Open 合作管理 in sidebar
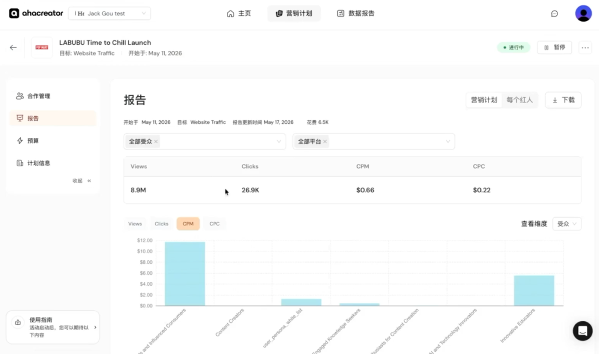Viewport: 599px width, 354px height. coord(53,96)
